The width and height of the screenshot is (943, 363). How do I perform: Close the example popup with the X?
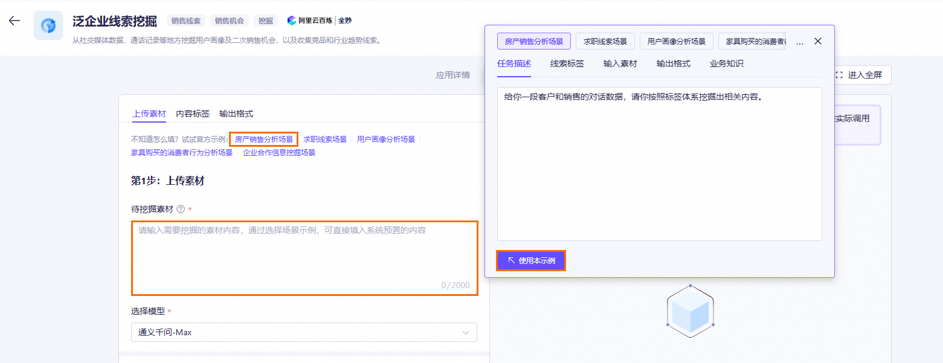tap(818, 41)
